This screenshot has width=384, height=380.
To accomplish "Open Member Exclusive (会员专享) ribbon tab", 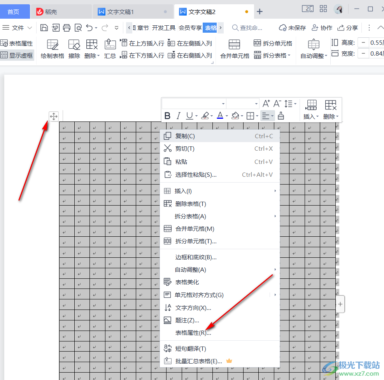I will click(190, 28).
